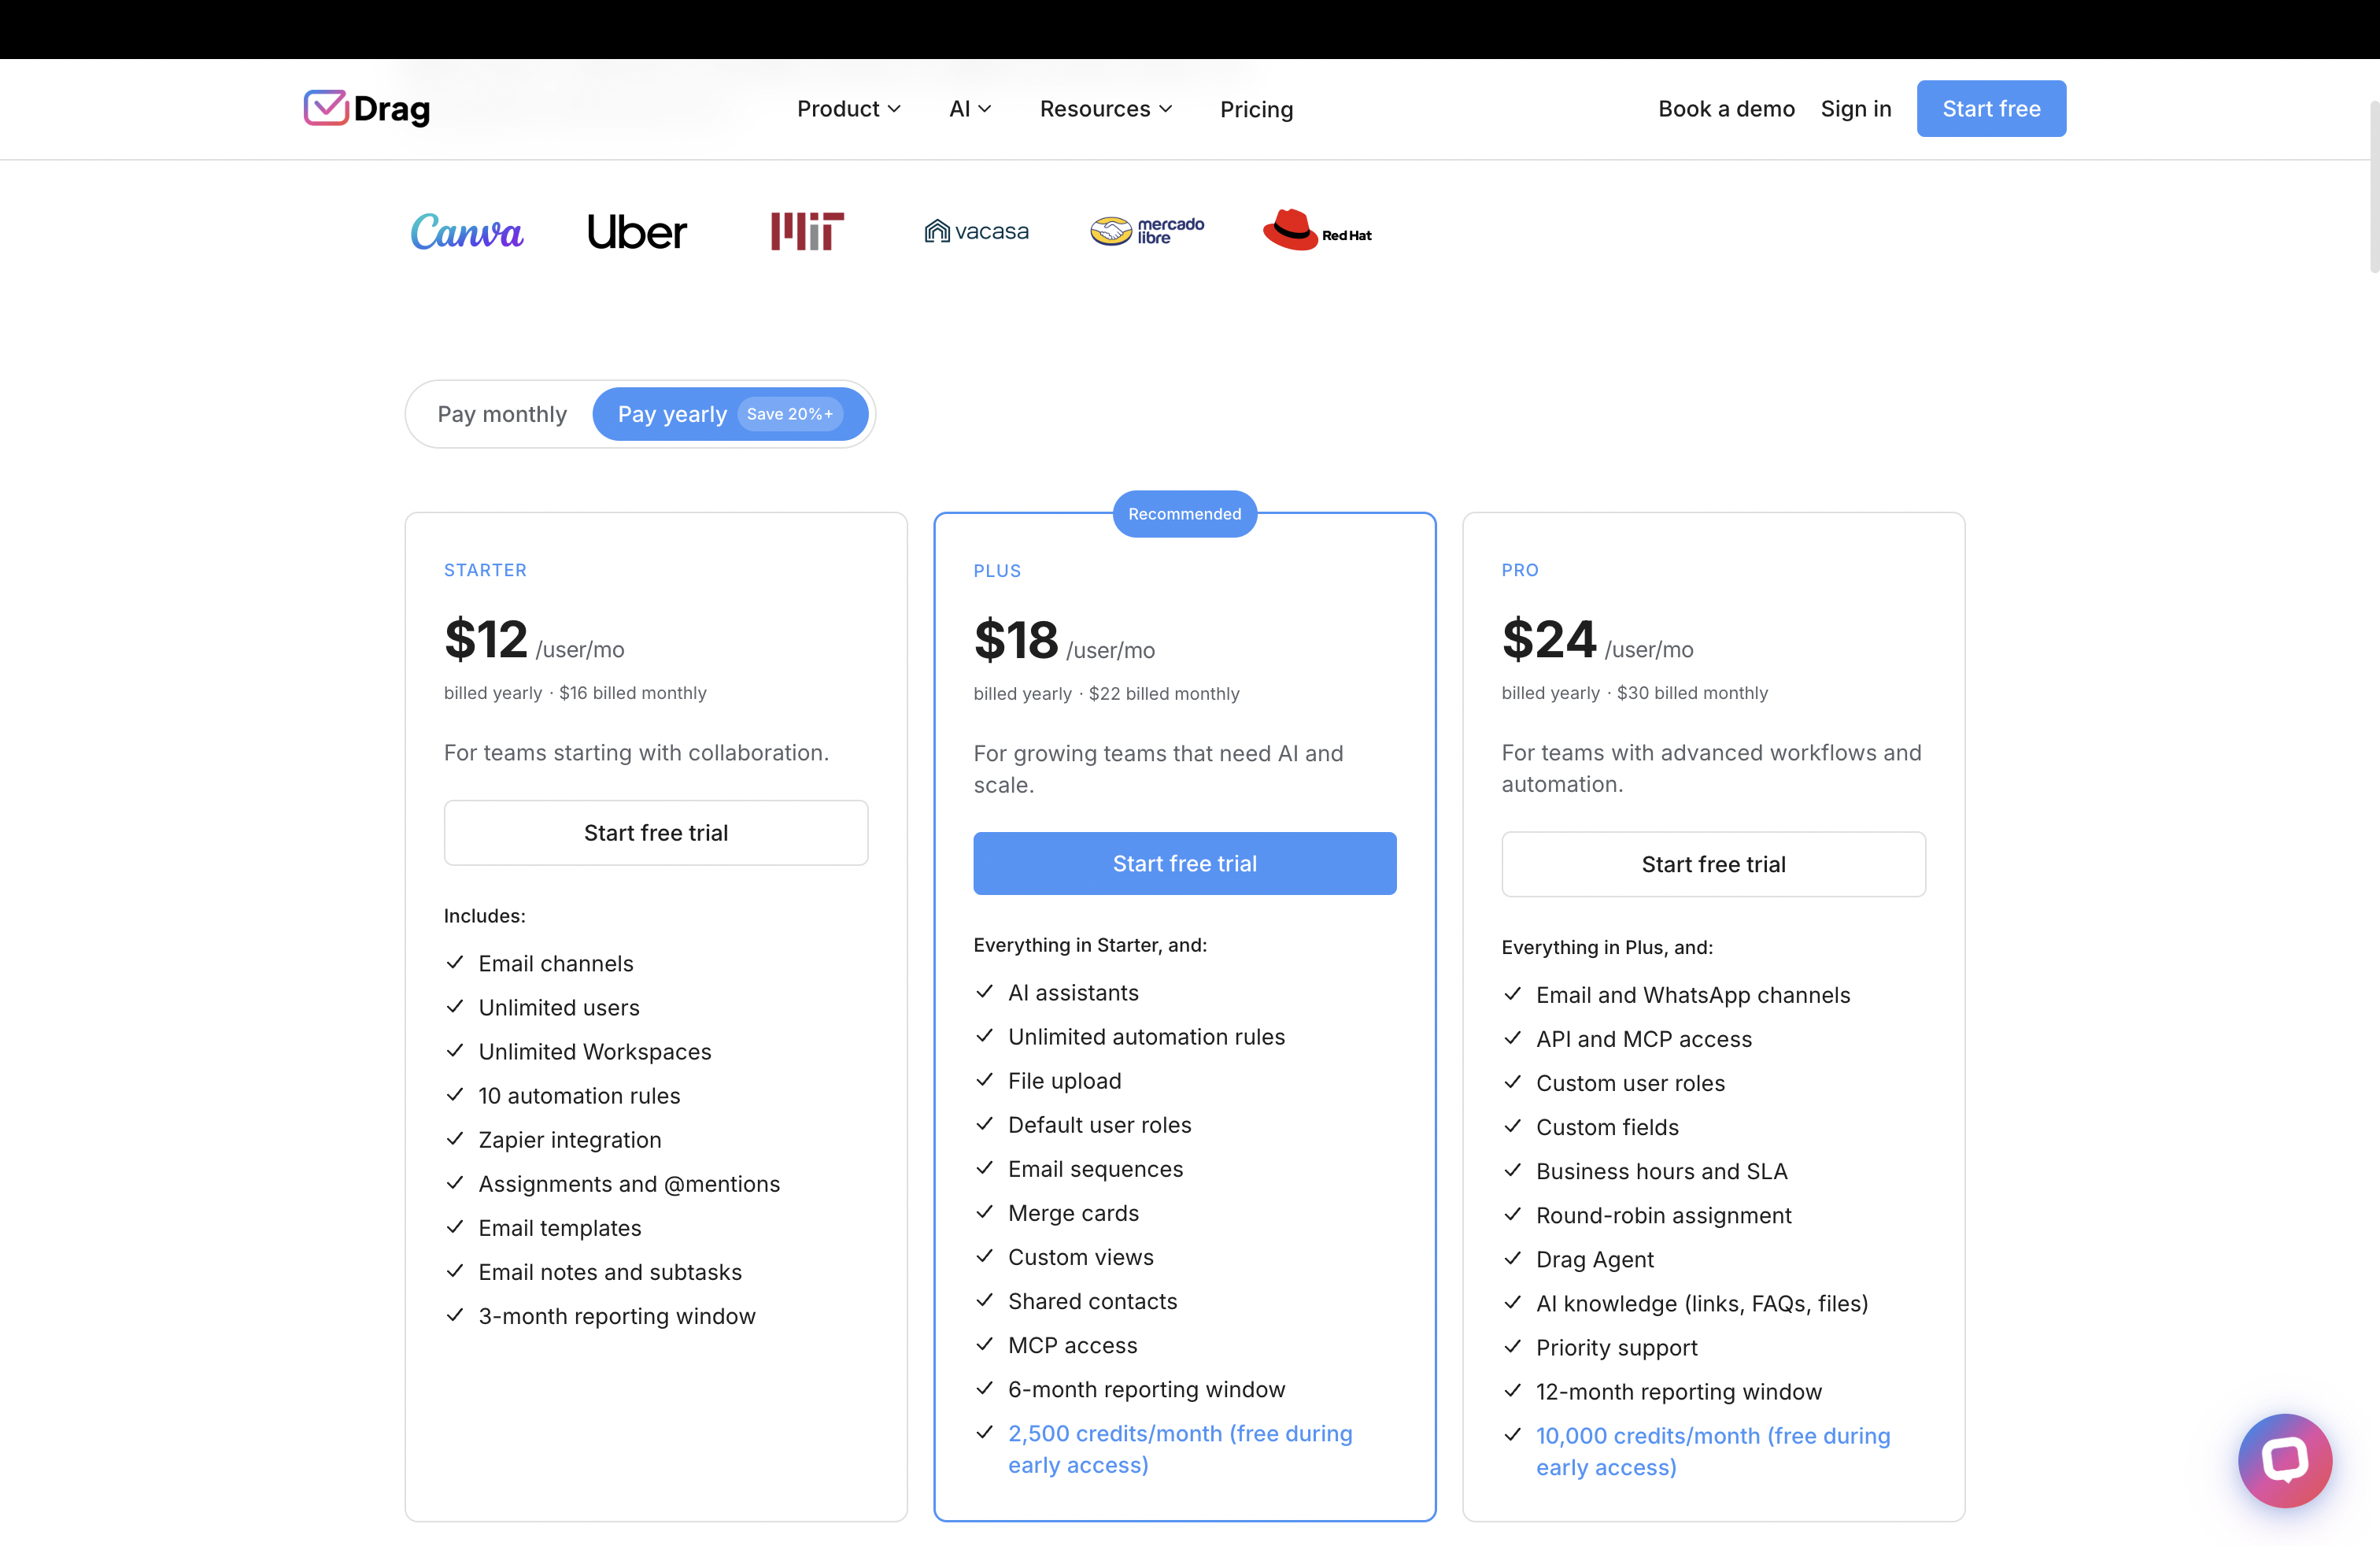This screenshot has height=1546, width=2380.
Task: Click 'Email and WhatsApp channels' text
Action: (1693, 995)
